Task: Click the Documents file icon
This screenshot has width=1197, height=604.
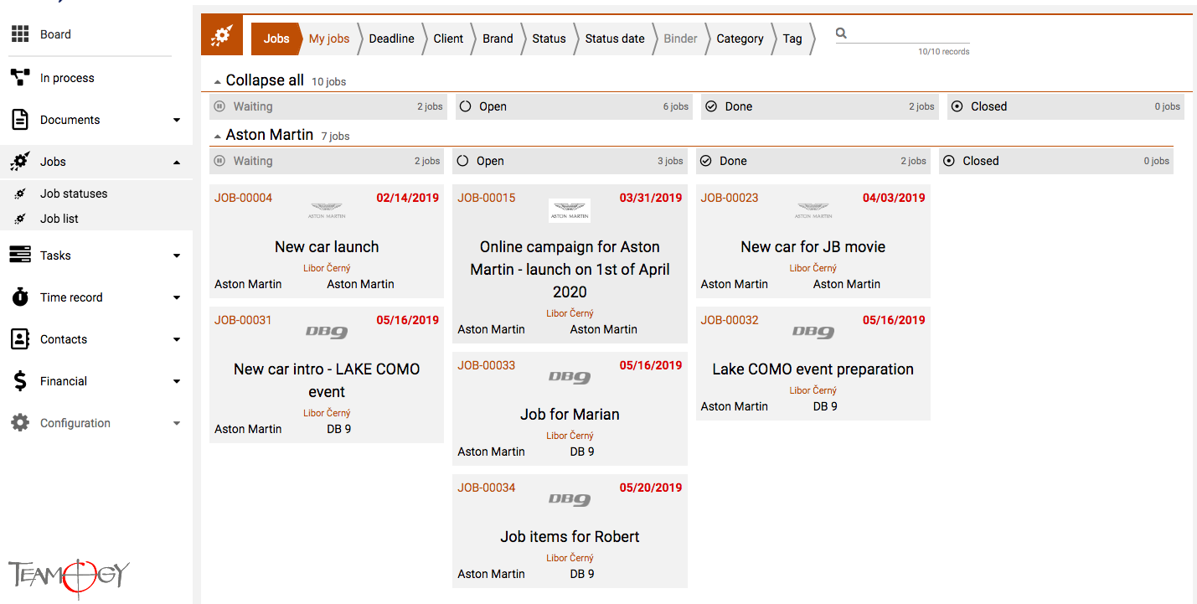Action: click(x=19, y=120)
